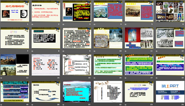Select the slide 22 thumbnail with floral poem

108,91
